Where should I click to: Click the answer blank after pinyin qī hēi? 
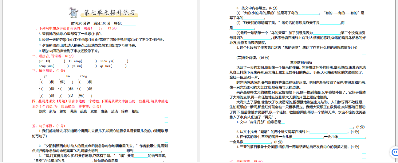coord(119,66)
